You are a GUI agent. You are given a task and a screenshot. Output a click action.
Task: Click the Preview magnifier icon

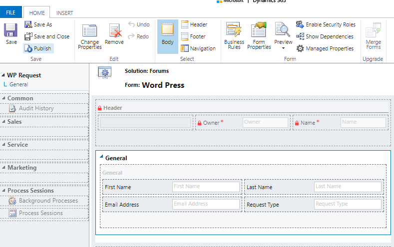tap(283, 29)
